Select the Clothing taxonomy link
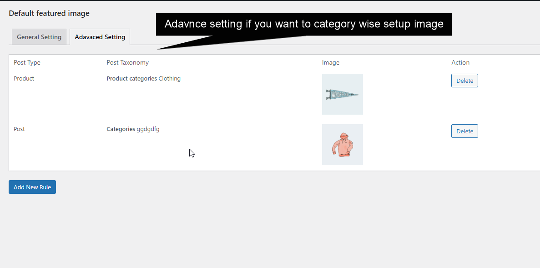Image resolution: width=540 pixels, height=268 pixels. click(x=170, y=78)
